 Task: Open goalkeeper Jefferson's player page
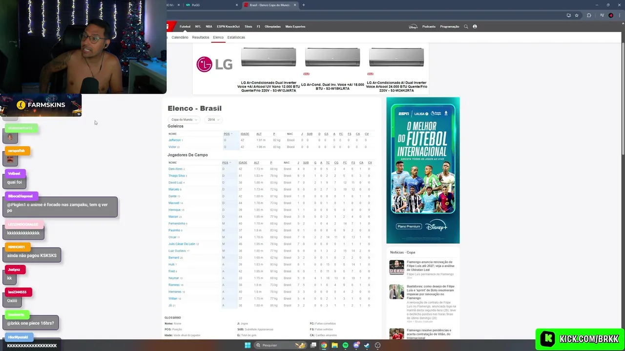(174, 140)
